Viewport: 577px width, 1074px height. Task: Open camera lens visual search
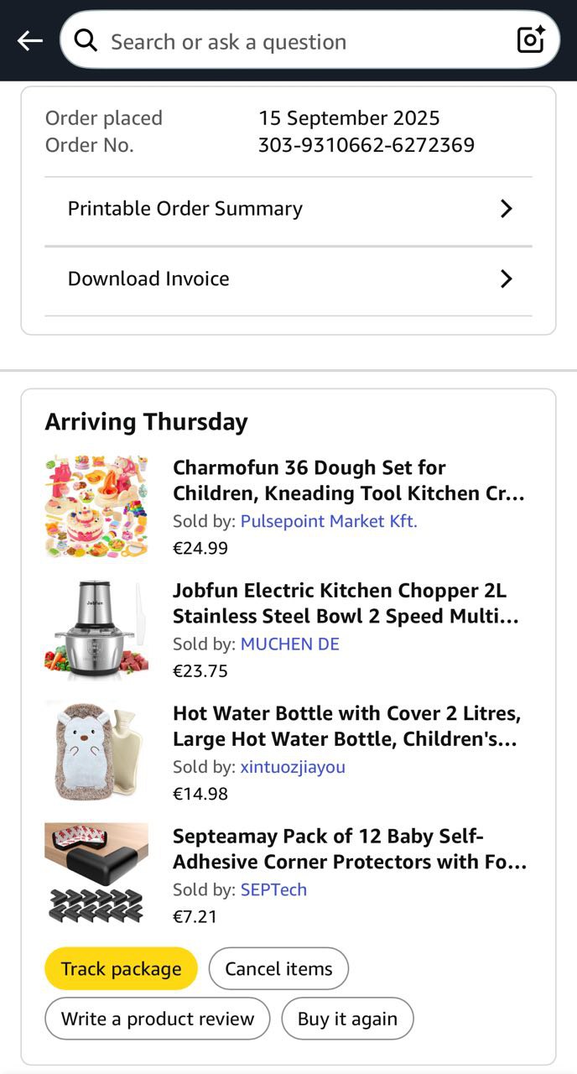pyautogui.click(x=531, y=39)
